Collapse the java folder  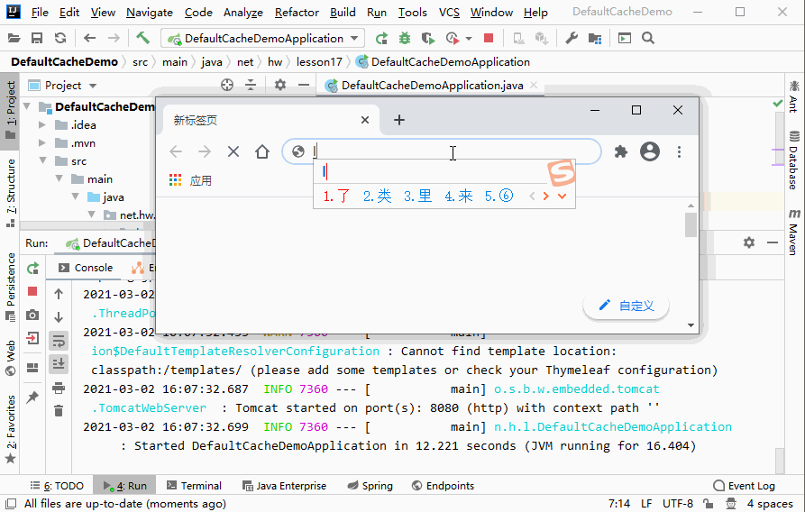[x=76, y=197]
